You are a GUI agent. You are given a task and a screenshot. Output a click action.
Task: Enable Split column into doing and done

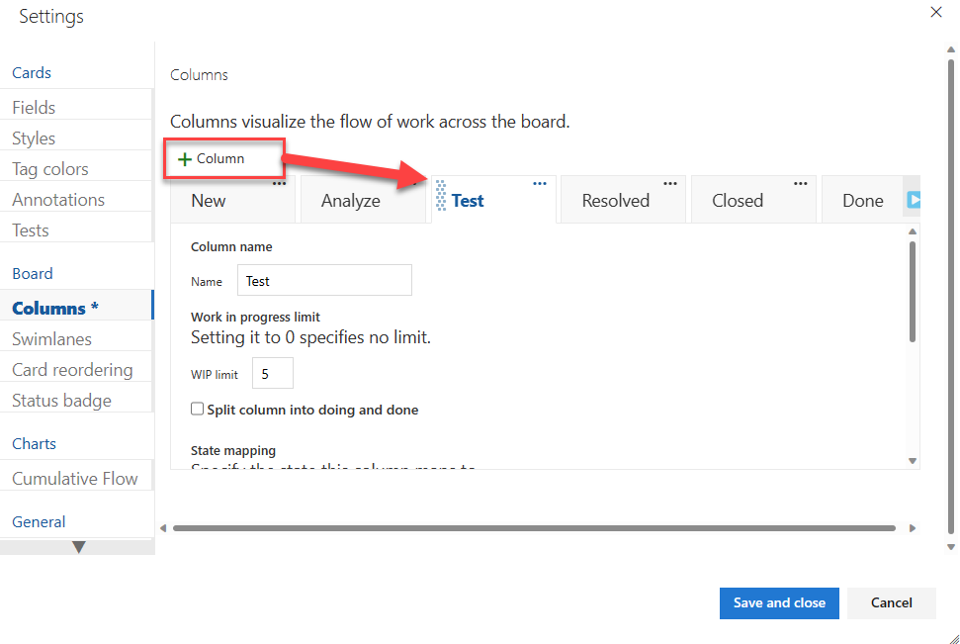pos(197,409)
